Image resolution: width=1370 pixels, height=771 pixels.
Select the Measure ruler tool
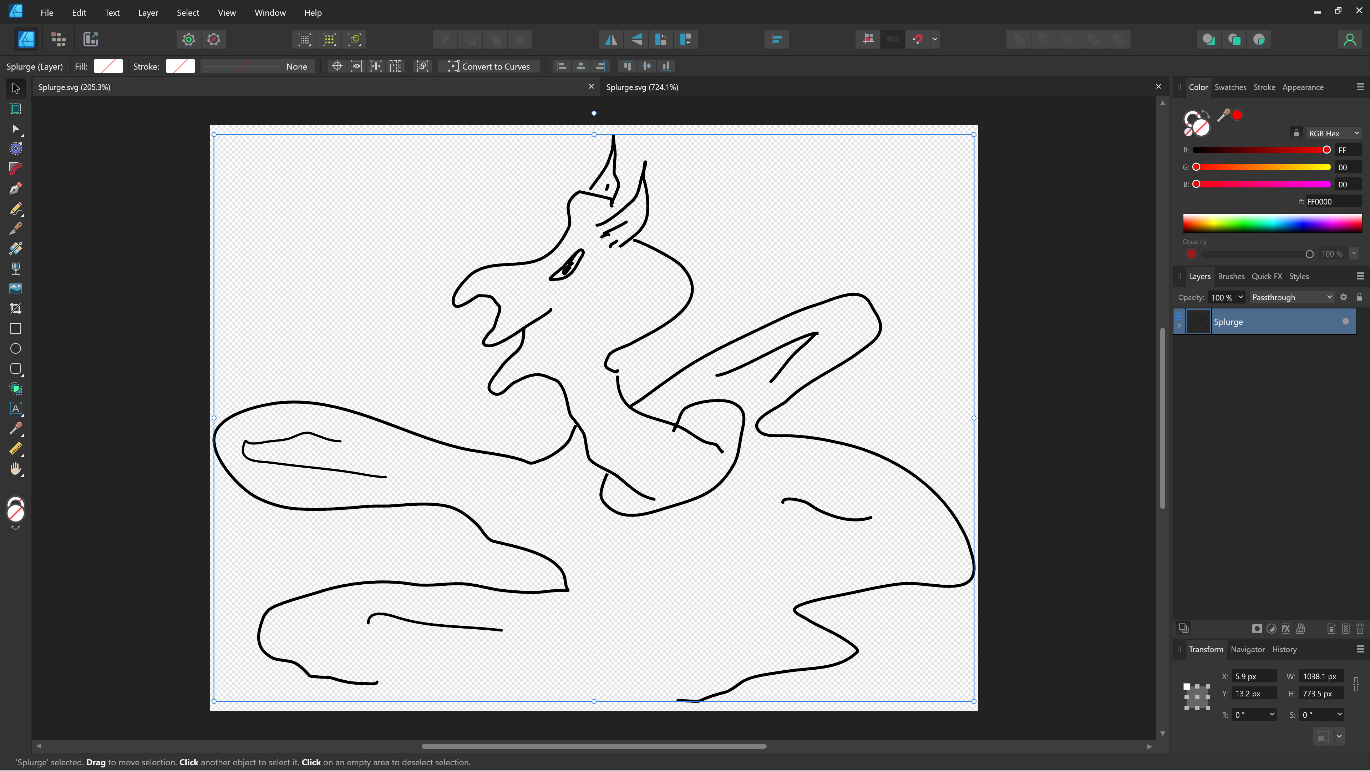(15, 449)
